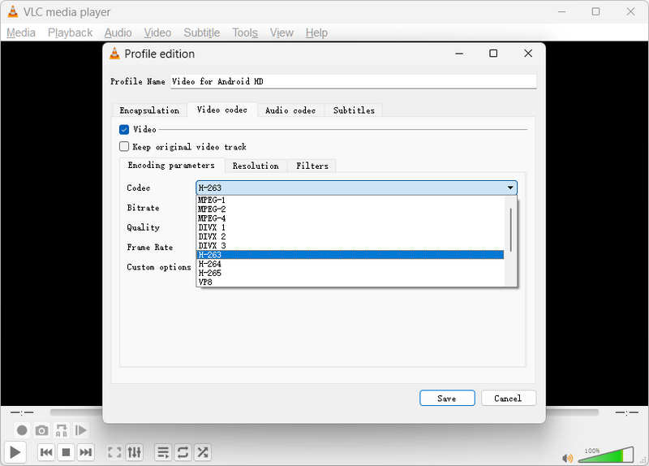Minimize the Profile edition dialog
The height and width of the screenshot is (466, 649).
pos(459,54)
